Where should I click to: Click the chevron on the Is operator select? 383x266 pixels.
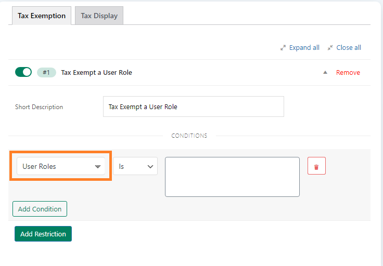(x=150, y=167)
